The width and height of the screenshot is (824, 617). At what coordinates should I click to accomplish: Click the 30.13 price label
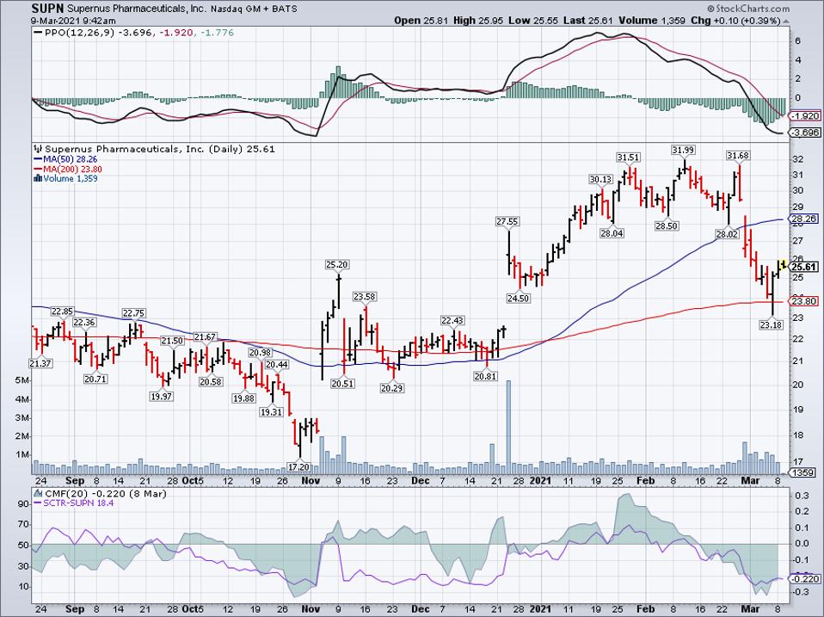(600, 179)
